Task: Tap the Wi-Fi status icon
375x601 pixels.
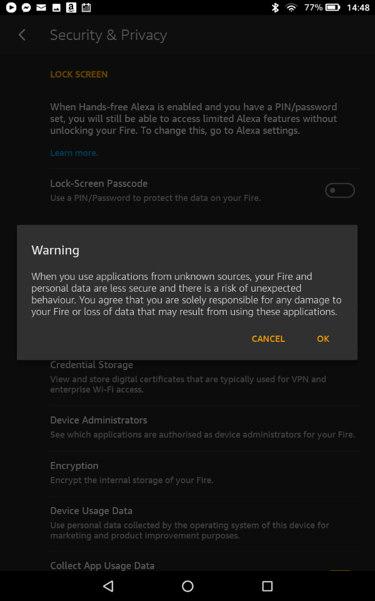Action: tap(291, 8)
